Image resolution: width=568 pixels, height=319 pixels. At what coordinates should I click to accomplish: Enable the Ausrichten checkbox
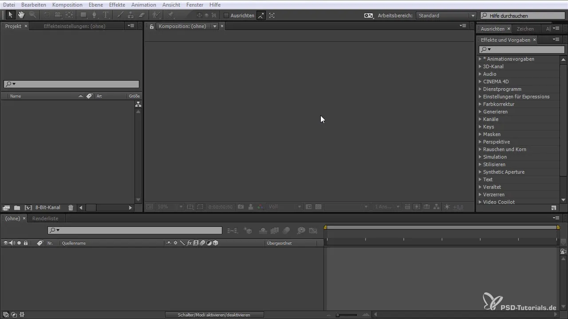[226, 16]
